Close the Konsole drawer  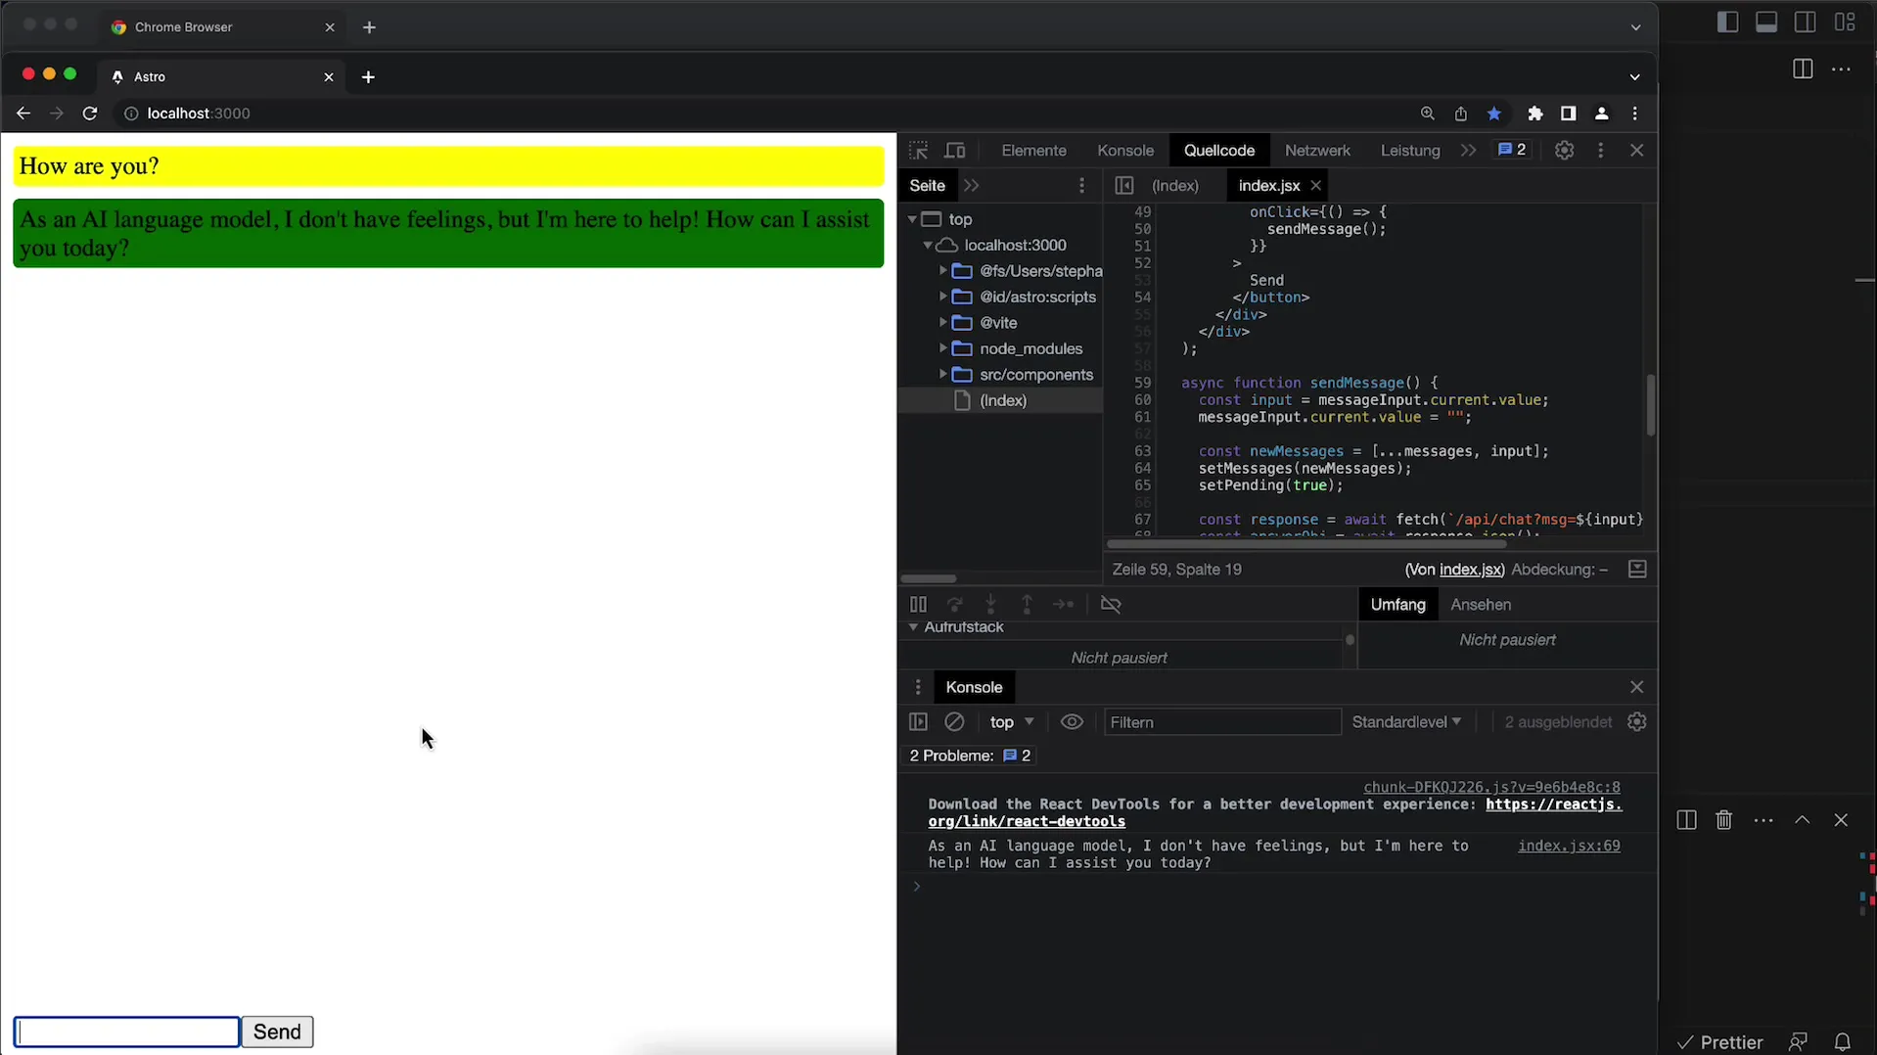click(x=1636, y=687)
